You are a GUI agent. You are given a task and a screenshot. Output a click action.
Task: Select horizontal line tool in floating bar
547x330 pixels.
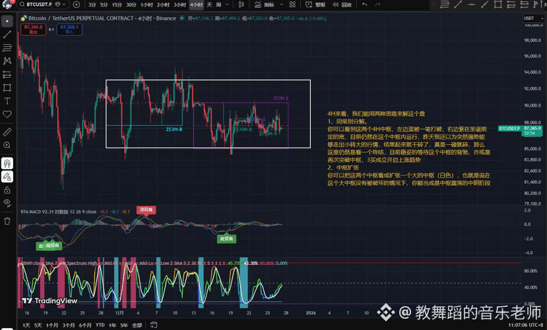click(x=471, y=5)
